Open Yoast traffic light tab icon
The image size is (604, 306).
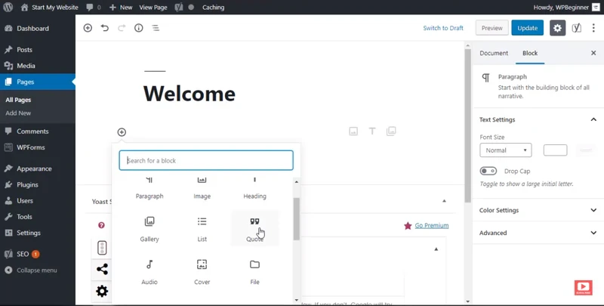click(102, 248)
